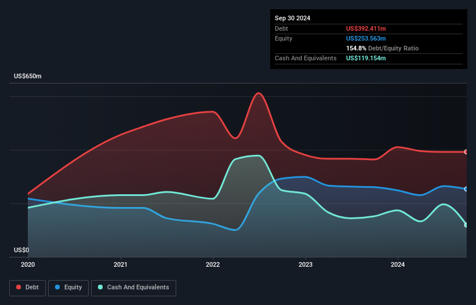Click the 2021 x-axis label
The image size is (476, 305).
pyautogui.click(x=121, y=264)
